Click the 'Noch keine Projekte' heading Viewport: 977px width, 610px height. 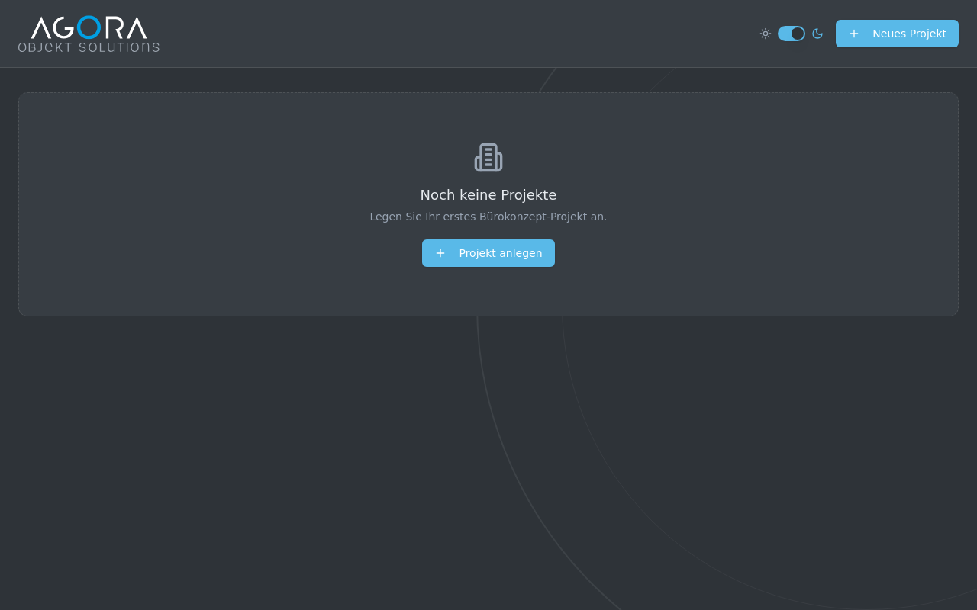[x=488, y=195]
